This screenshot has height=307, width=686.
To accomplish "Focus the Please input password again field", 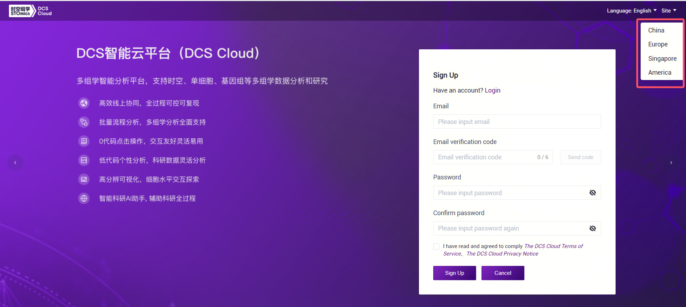I will (x=517, y=228).
